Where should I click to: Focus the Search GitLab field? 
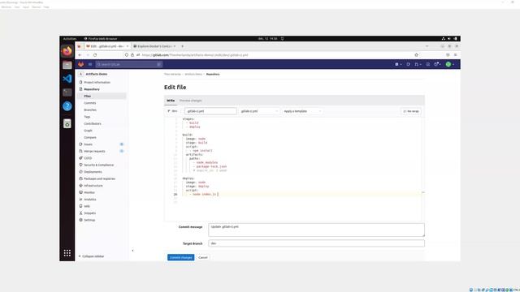129,64
